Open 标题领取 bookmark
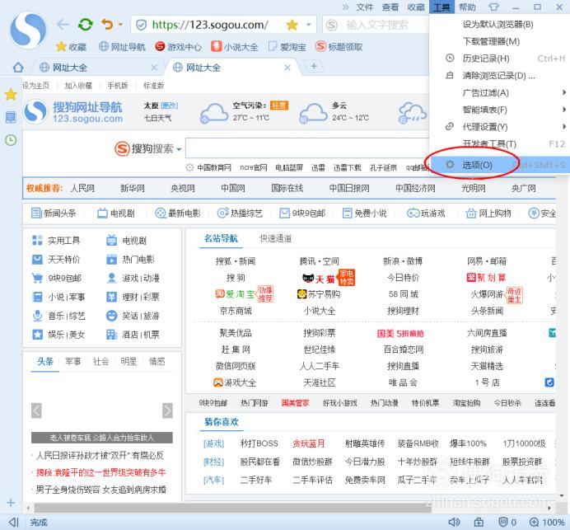This screenshot has height=530, width=570. click(339, 46)
